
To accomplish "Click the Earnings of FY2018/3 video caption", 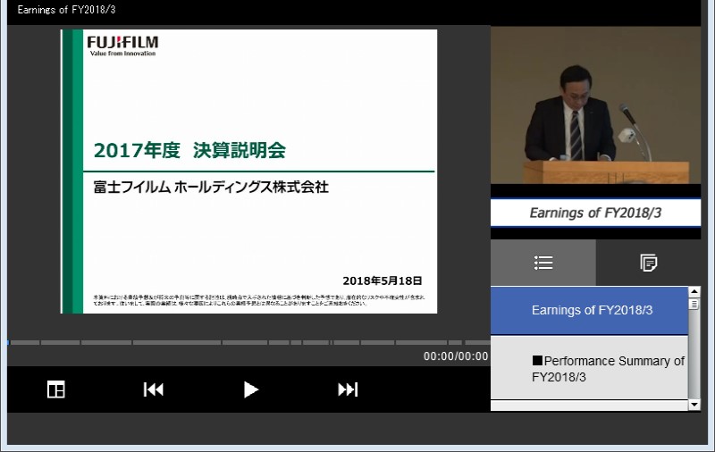I will 595,213.
